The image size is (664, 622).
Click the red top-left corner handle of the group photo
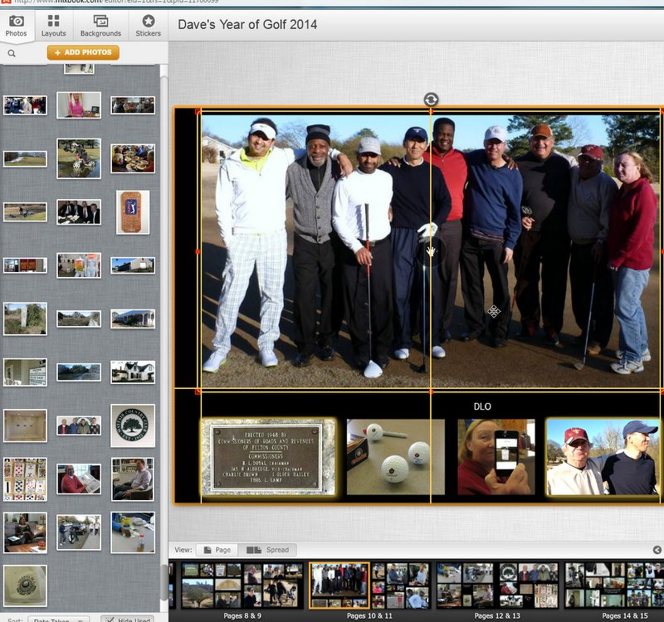point(198,111)
